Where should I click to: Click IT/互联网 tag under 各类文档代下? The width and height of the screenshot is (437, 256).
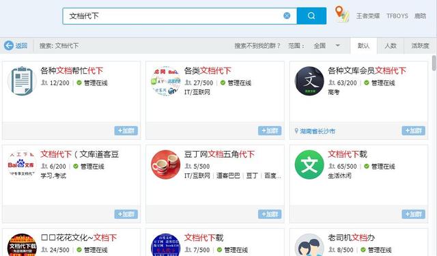tap(197, 92)
